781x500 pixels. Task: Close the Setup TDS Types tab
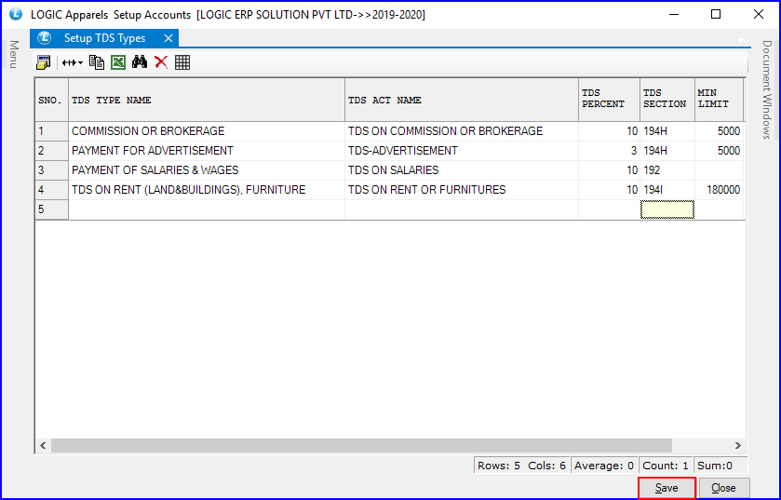coord(168,38)
